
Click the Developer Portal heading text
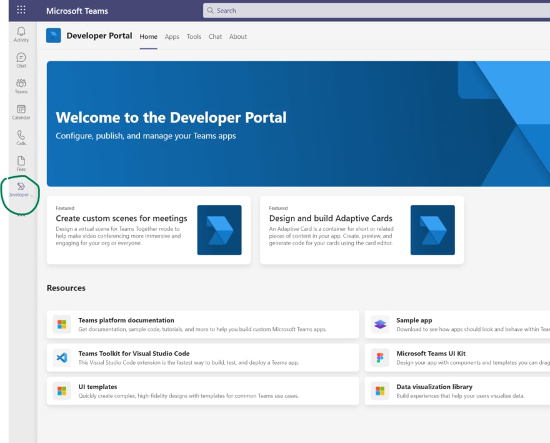(x=99, y=36)
